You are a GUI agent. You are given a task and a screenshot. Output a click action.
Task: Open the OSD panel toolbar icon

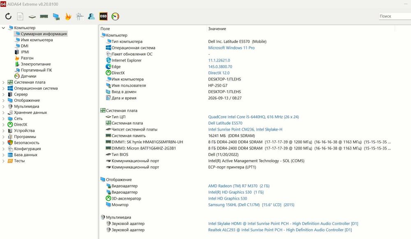point(103,16)
